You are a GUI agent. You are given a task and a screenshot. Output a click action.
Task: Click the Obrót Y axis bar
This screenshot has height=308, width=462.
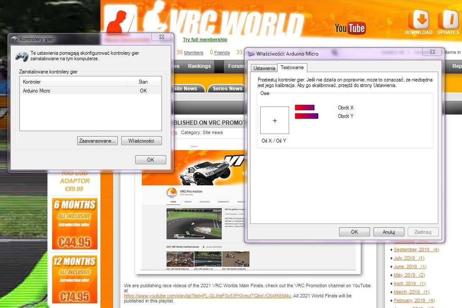306,116
